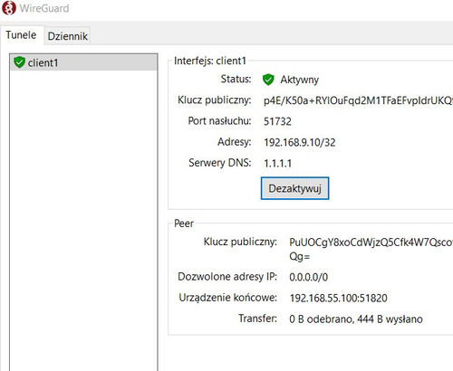Click the peer public key starting with PuUOCgY8

[371, 249]
